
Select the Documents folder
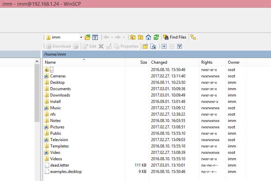(x=61, y=89)
